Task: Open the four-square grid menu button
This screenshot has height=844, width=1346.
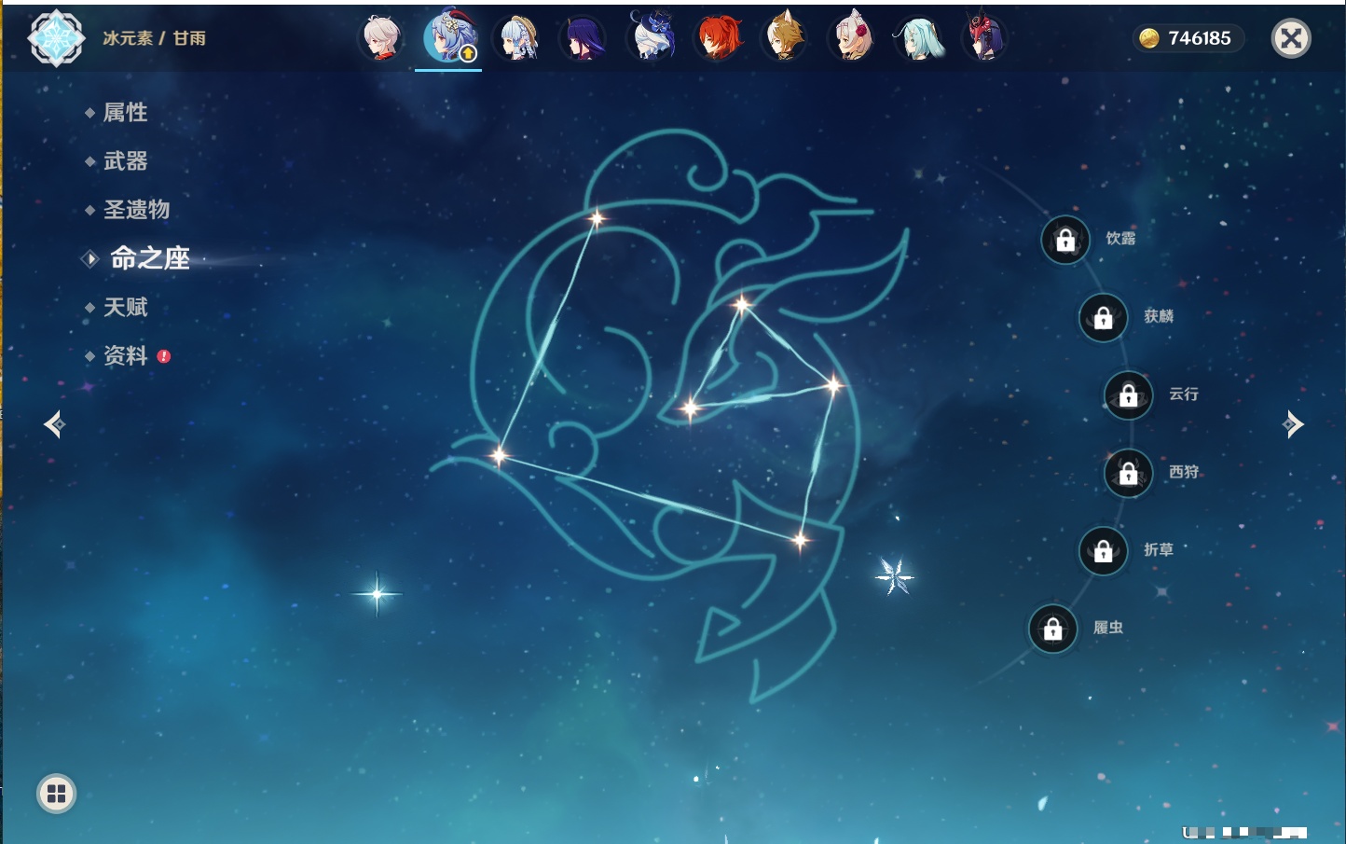Action: pyautogui.click(x=56, y=794)
